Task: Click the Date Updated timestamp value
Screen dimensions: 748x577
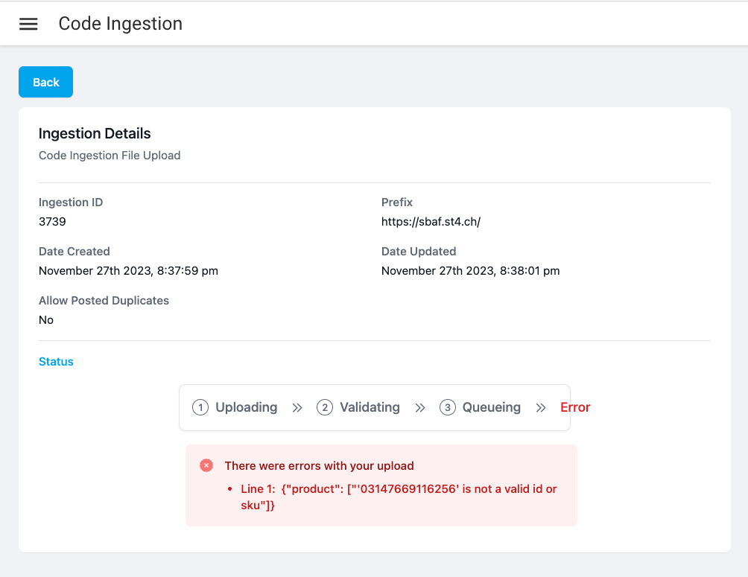Action: 470,271
